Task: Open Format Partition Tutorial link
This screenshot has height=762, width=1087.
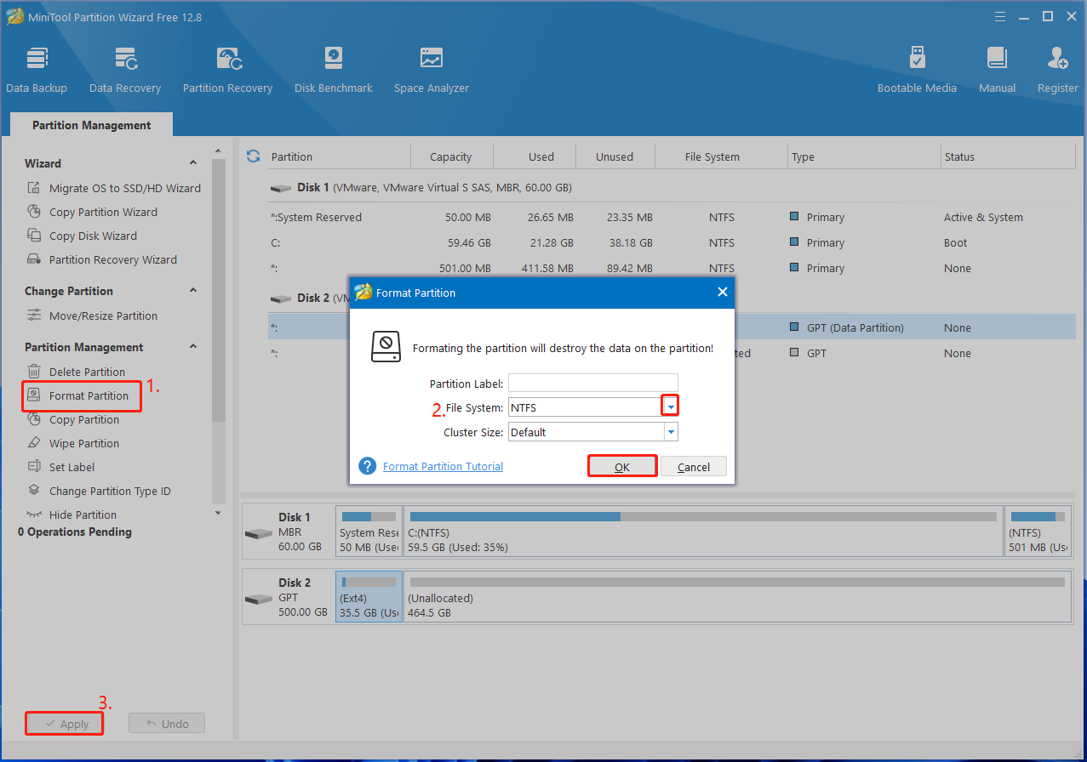Action: (443, 466)
